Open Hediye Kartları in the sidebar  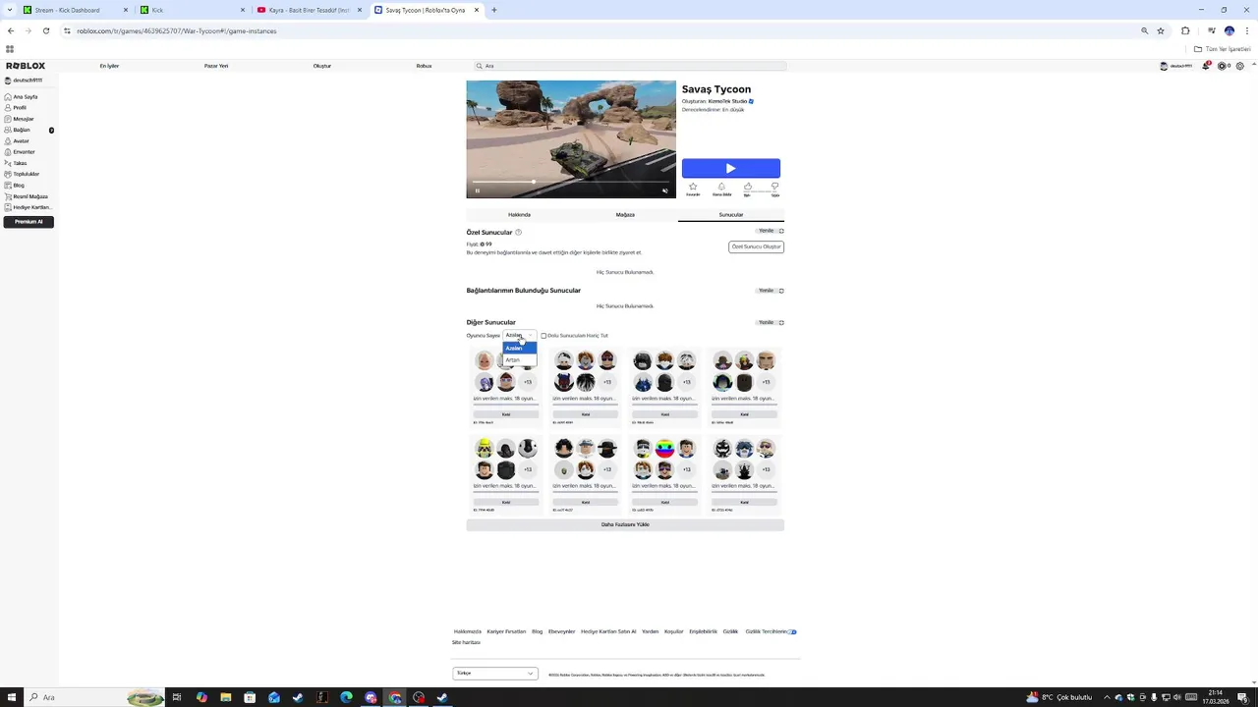[29, 207]
